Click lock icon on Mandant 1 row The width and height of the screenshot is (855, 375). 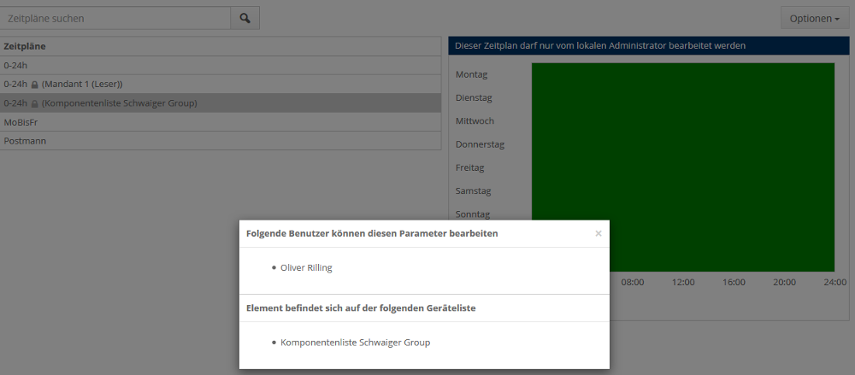(x=35, y=85)
